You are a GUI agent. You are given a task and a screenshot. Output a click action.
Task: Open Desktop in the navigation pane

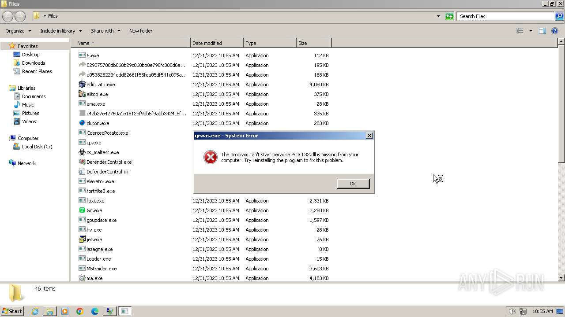(30, 55)
